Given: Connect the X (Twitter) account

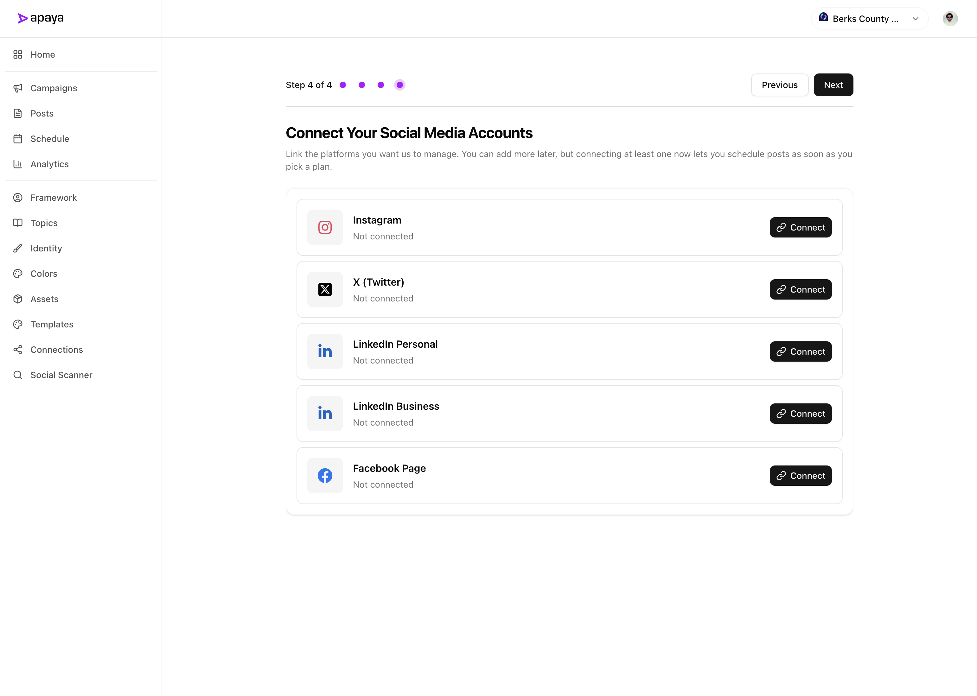Looking at the screenshot, I should tap(800, 289).
